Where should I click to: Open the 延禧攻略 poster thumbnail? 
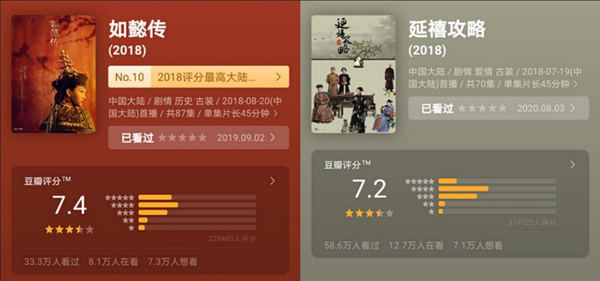353,74
